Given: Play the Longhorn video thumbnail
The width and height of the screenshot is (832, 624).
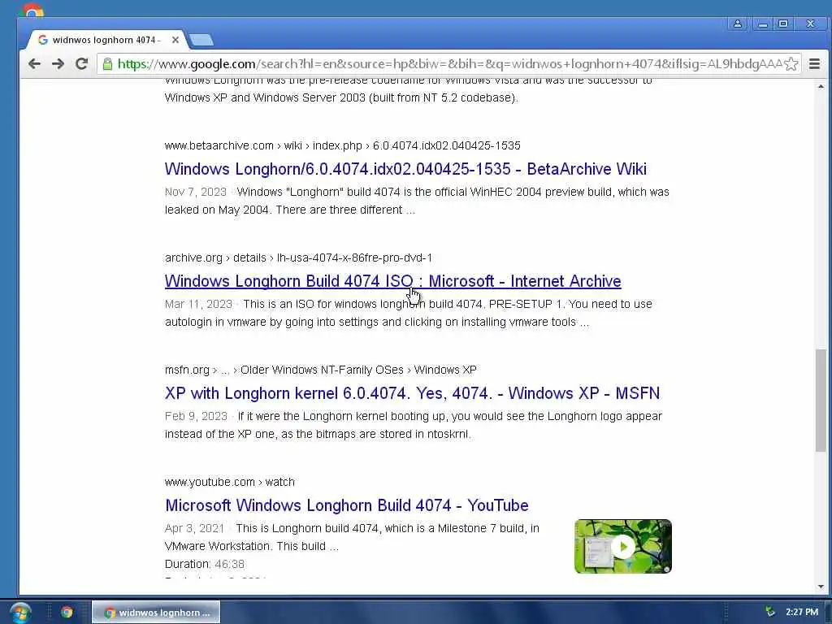Looking at the screenshot, I should (x=623, y=547).
